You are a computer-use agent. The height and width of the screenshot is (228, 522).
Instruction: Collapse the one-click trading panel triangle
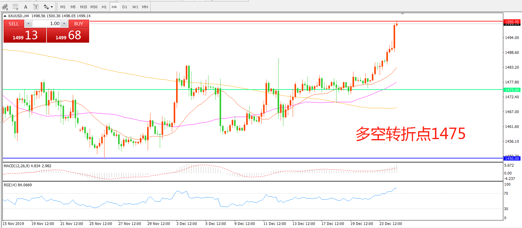5,16
